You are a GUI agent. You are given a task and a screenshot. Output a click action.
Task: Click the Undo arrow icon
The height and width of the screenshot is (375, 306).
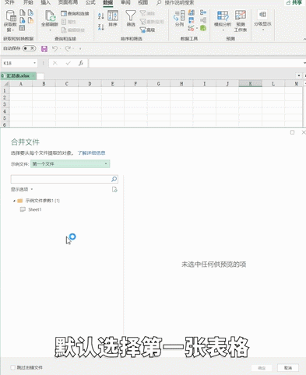55,48
